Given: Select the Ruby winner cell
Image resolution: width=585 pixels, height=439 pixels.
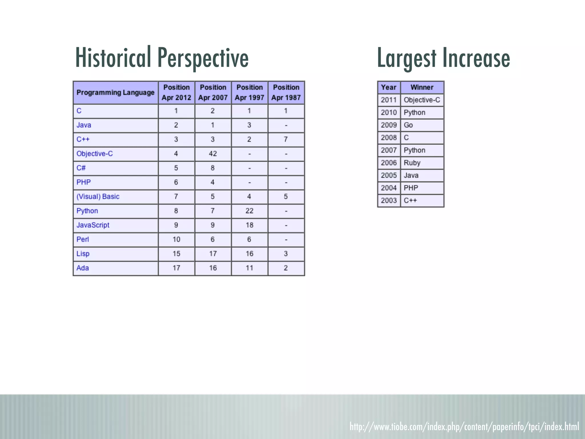Looking at the screenshot, I should (422, 163).
